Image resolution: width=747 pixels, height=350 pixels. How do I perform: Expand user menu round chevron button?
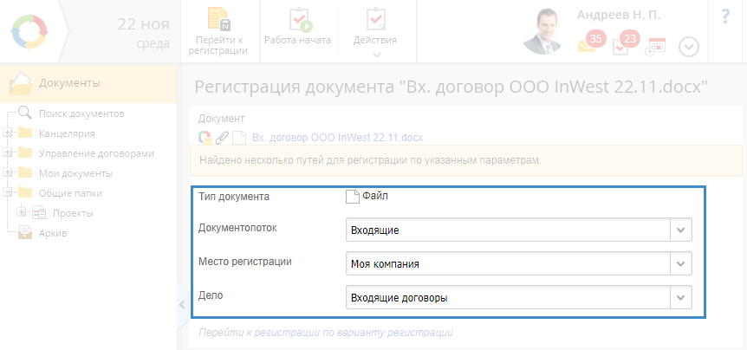click(x=689, y=47)
